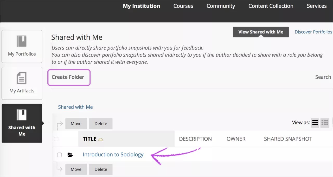
Task: Expand the Shared with Me breadcrumb
Action: [75, 107]
